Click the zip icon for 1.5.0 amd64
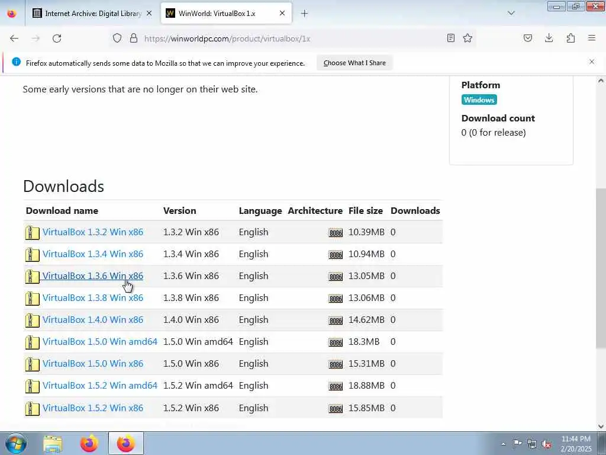606x455 pixels. (33, 342)
